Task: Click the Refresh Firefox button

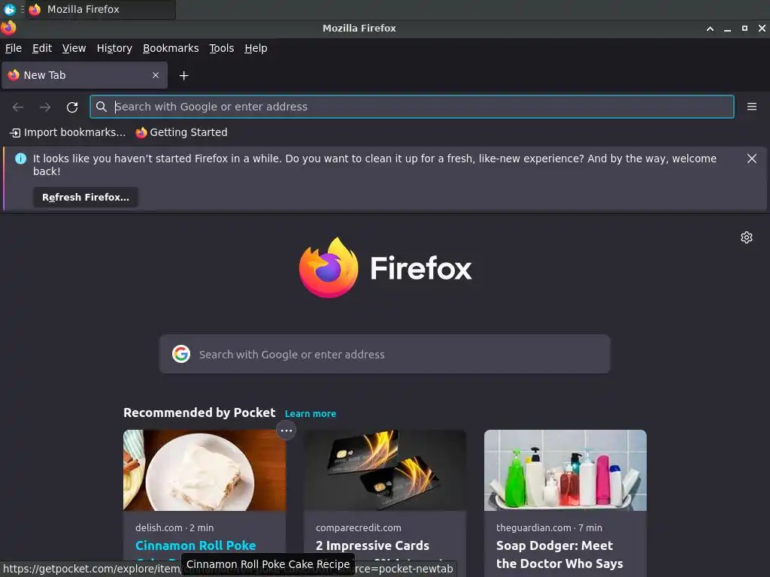Action: point(86,198)
